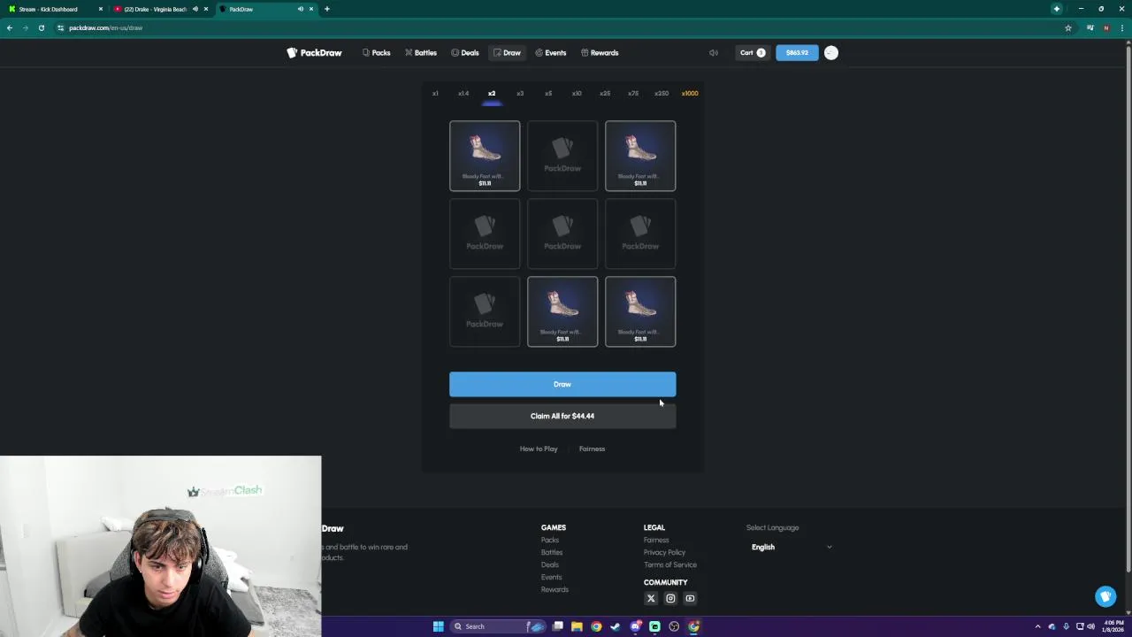Select the x75 multiplier
Screen dimensions: 1132x637
(x=633, y=94)
